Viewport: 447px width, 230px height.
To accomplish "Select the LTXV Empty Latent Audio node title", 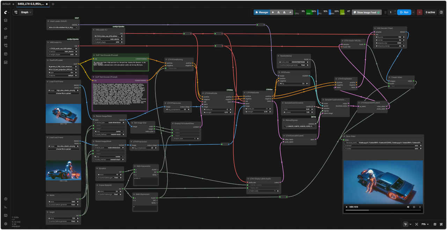I will pos(261,179).
